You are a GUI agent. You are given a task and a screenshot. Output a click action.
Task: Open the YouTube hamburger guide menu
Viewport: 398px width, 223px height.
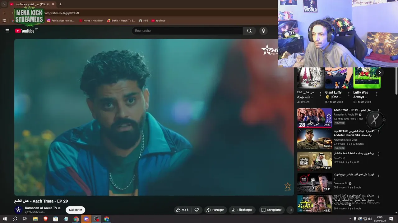coord(7,31)
